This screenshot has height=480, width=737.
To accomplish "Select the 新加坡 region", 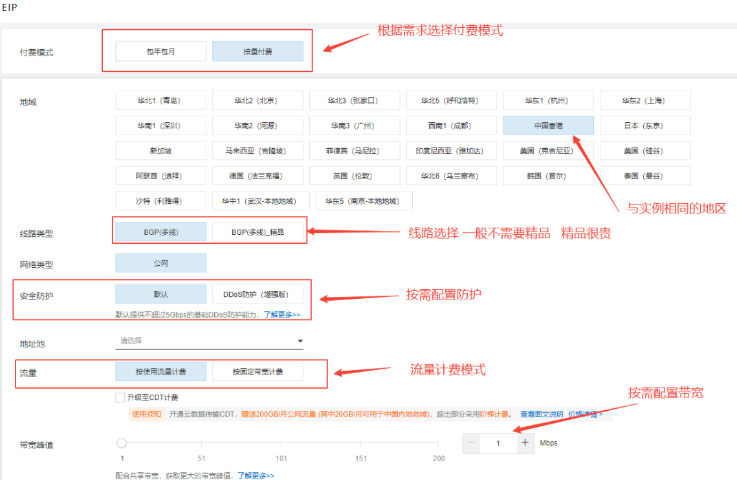I will 160,151.
